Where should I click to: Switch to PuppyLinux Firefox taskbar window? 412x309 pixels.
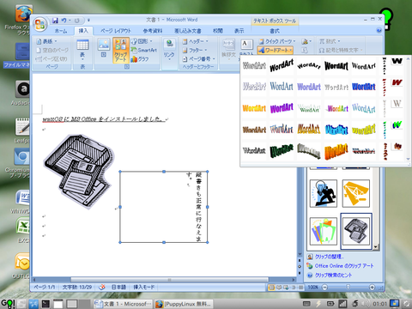(x=184, y=304)
